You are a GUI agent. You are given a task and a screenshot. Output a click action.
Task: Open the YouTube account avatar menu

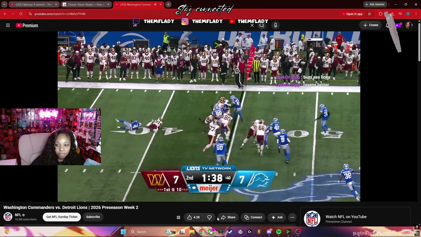[x=409, y=25]
